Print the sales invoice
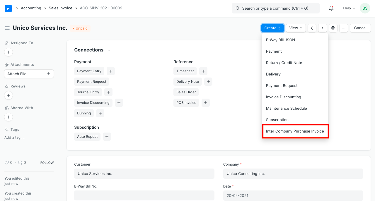Screen dimensions: 375x201 pos(333,28)
